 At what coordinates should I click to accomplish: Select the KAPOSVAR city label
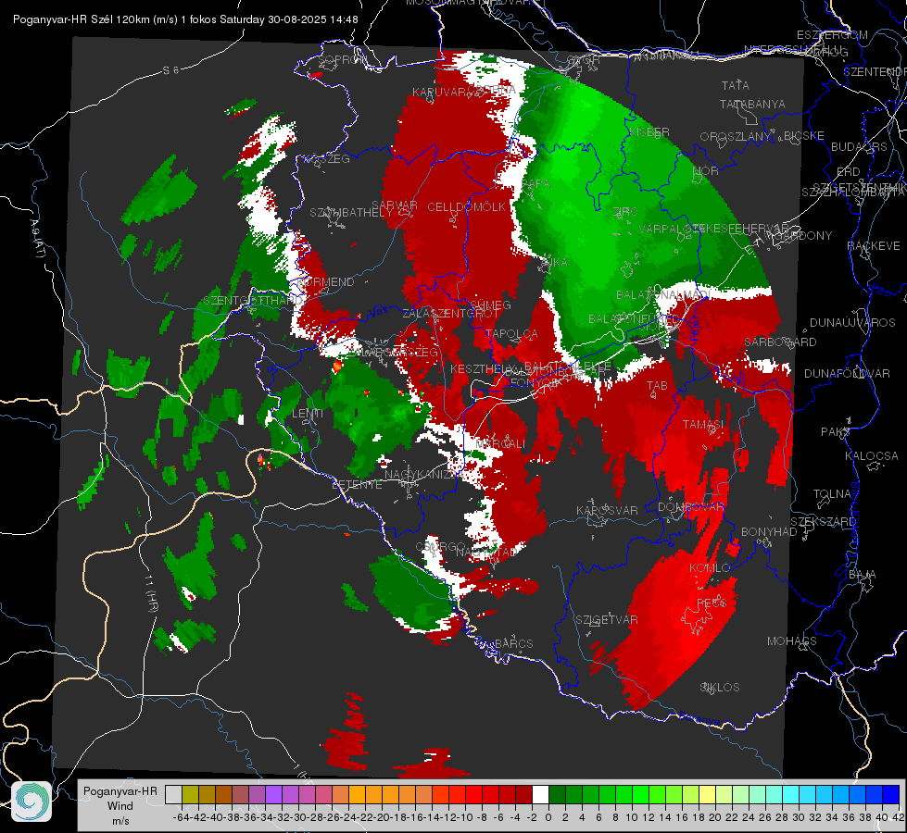click(x=608, y=511)
